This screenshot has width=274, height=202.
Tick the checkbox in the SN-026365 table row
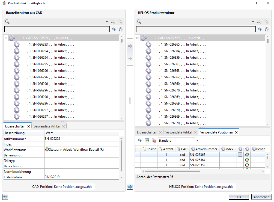coord(240,155)
